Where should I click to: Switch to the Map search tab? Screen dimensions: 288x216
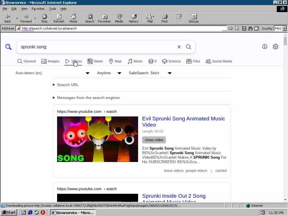(115, 61)
